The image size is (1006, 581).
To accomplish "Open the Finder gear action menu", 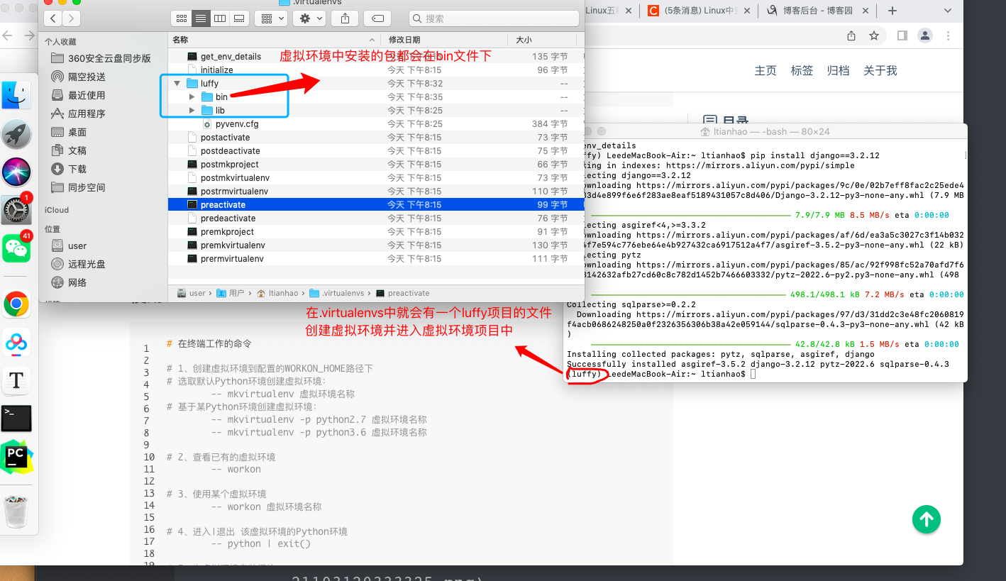I will [310, 18].
